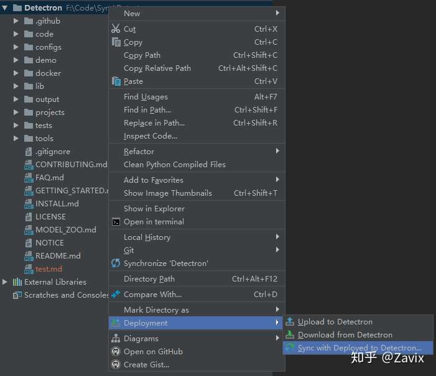This screenshot has width=436, height=376.
Task: Select MODEL_ZOO.md in project tree
Action: pyautogui.click(x=66, y=229)
